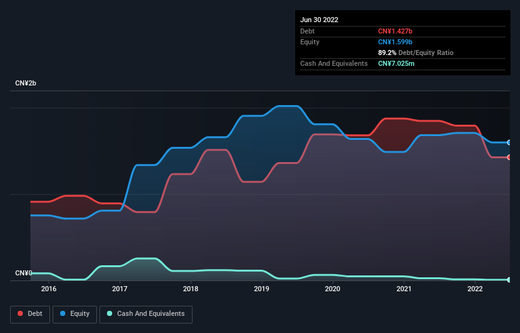
Task: Click the CN¥7.025m cash value
Action: pyautogui.click(x=396, y=63)
